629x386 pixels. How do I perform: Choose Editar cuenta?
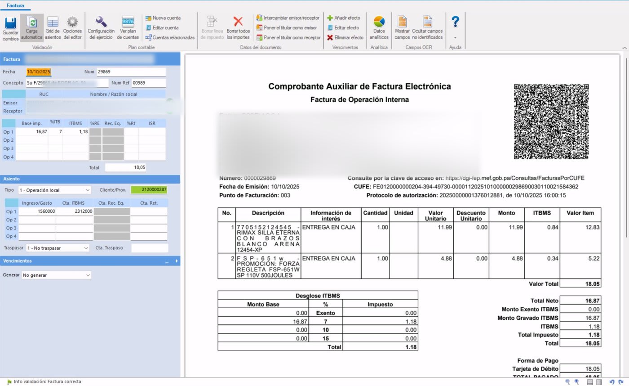pos(162,27)
